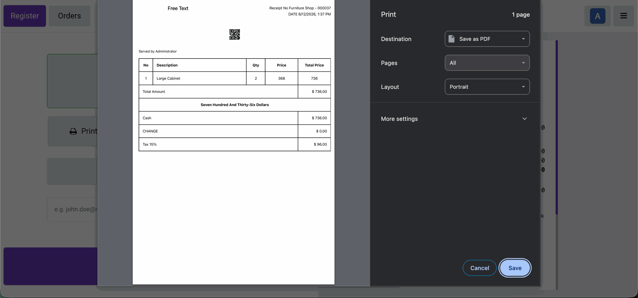The image size is (638, 298).
Task: Click Save in the print dialog
Action: coord(515,268)
